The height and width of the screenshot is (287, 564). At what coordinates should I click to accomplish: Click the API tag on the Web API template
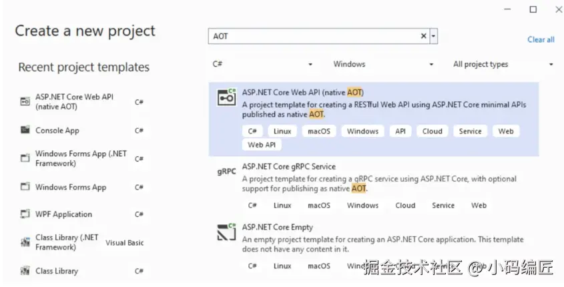400,131
